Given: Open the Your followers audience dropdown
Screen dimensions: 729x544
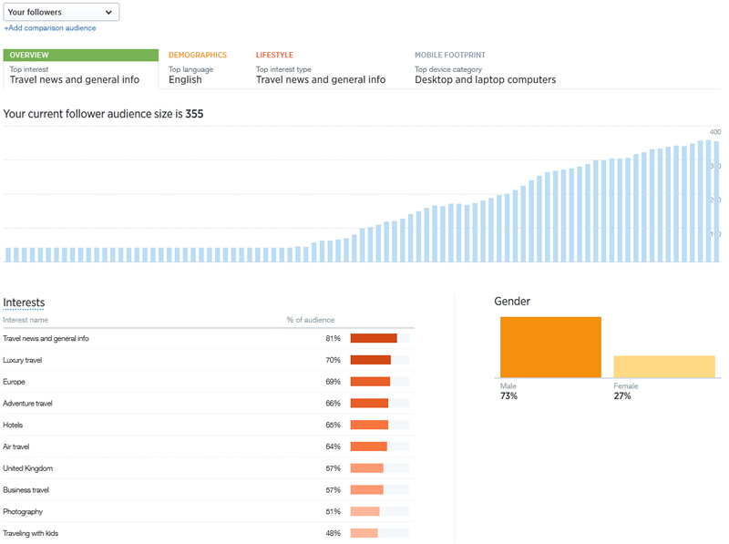Looking at the screenshot, I should coord(61,12).
